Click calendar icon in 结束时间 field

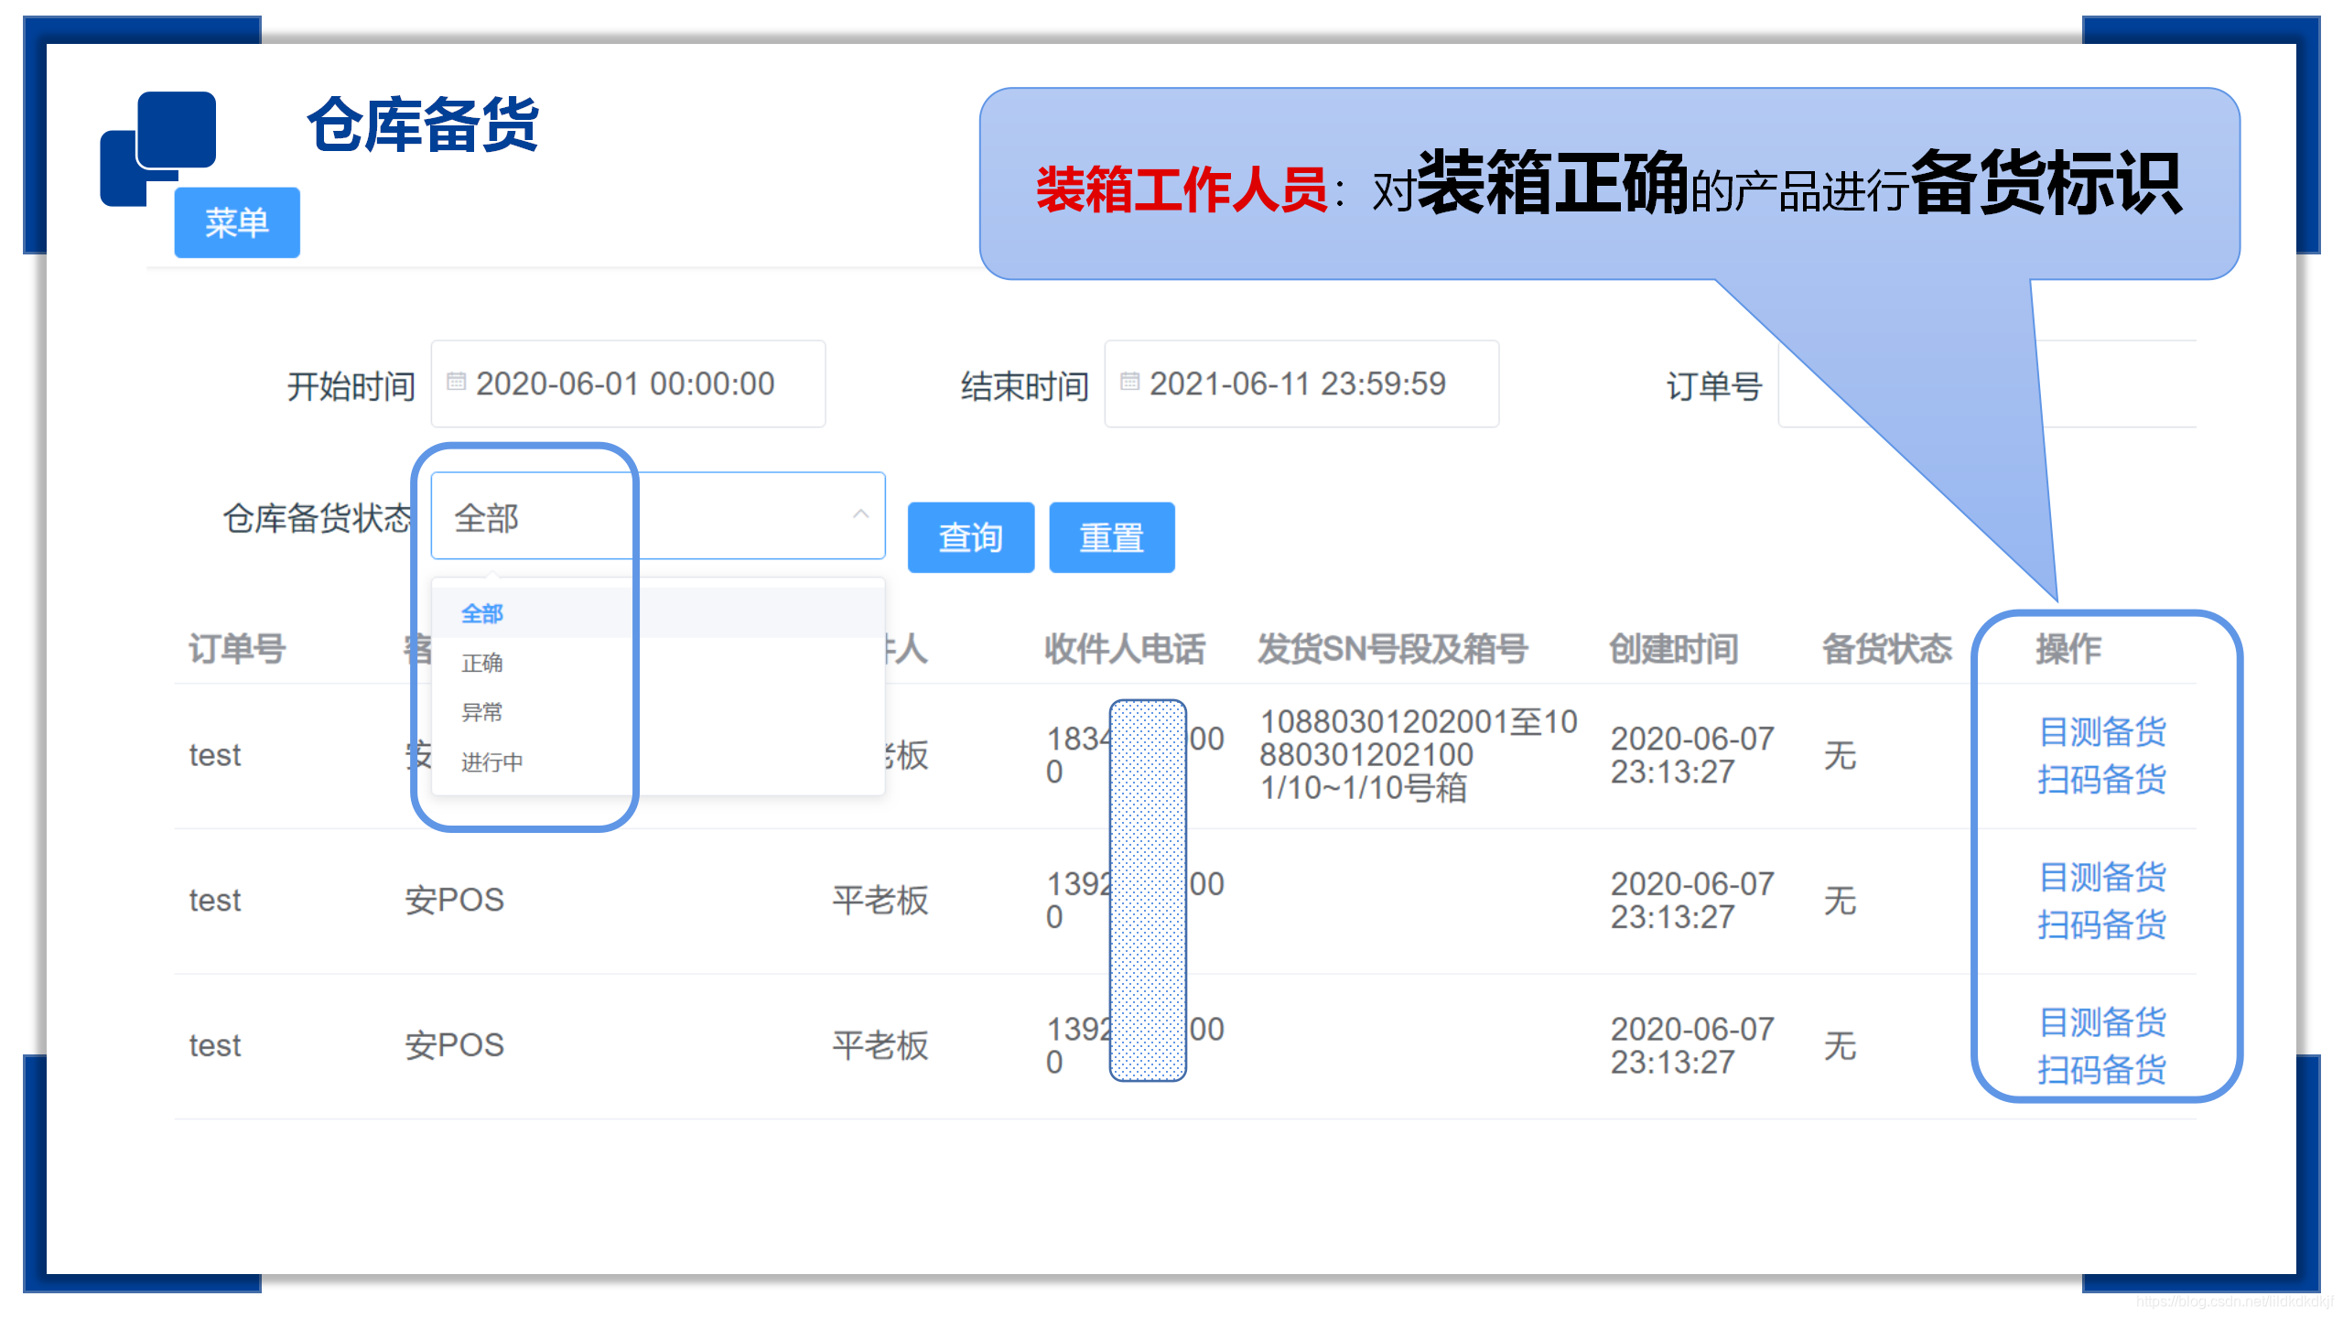(1129, 383)
